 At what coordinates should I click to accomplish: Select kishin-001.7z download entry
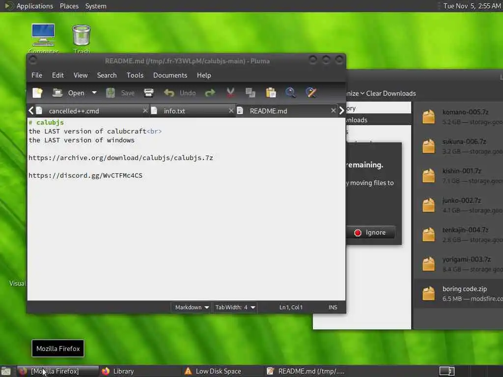[459, 176]
